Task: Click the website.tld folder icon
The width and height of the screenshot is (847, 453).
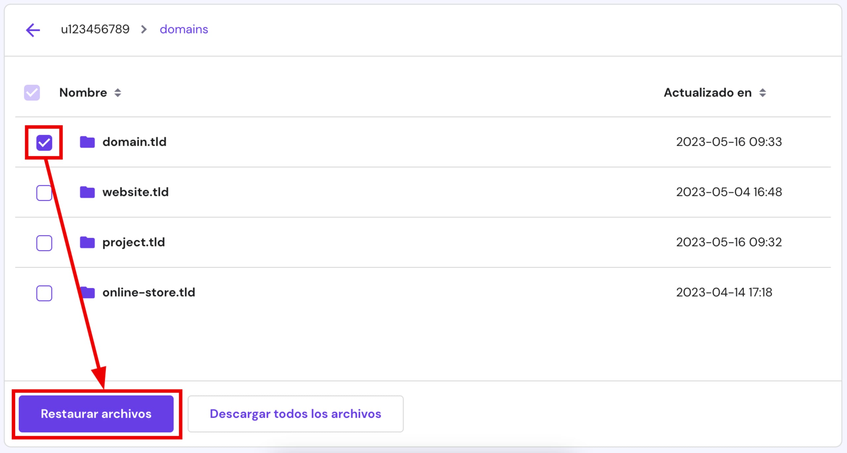Action: click(x=87, y=192)
